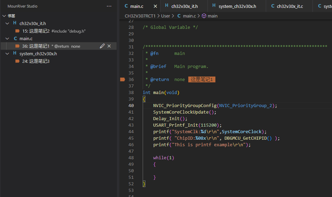The width and height of the screenshot is (332, 197).
Task: Click the bookmark marker in the line 36 gutter
Action: click(122, 79)
